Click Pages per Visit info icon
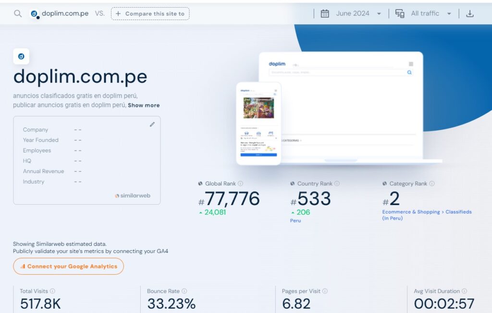492x313 pixels. (x=325, y=291)
